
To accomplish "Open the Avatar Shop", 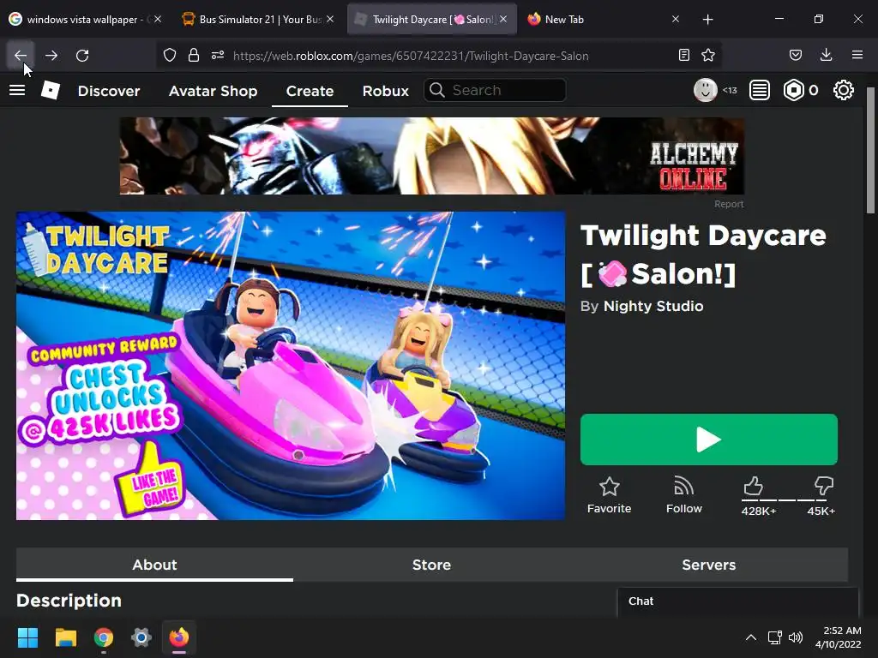I will click(213, 91).
